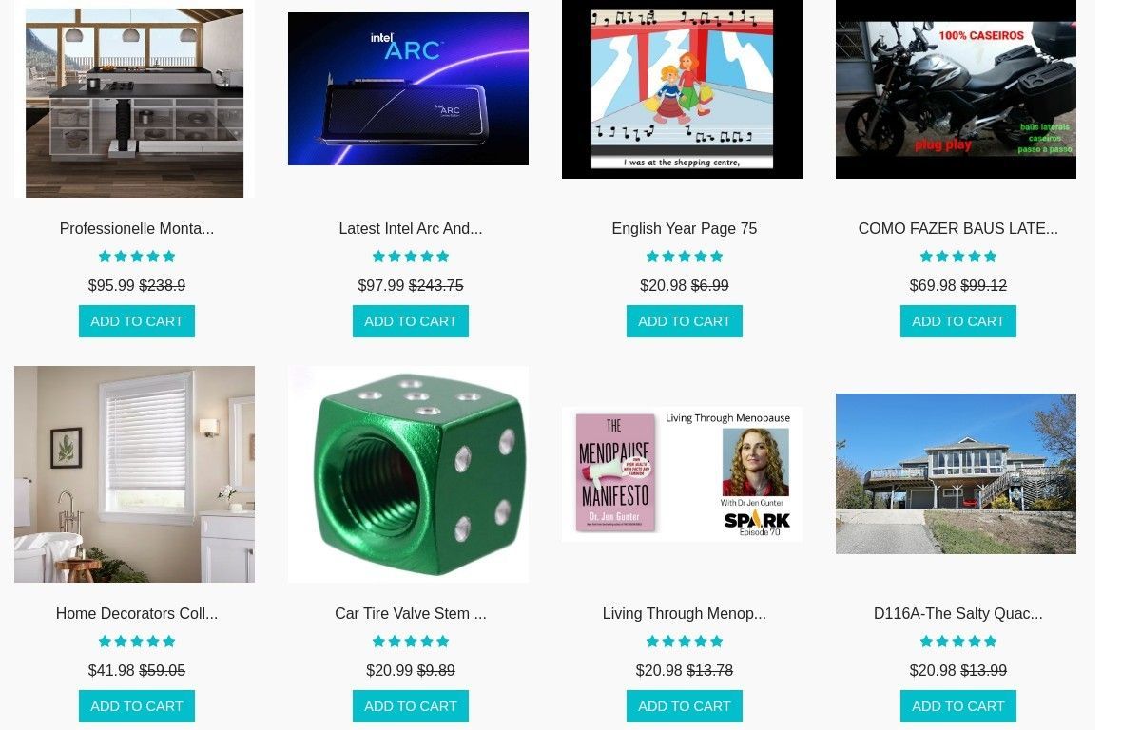Click star rating under D116A-The Salty Quac...
The width and height of the screenshot is (1141, 730).
coord(958,642)
